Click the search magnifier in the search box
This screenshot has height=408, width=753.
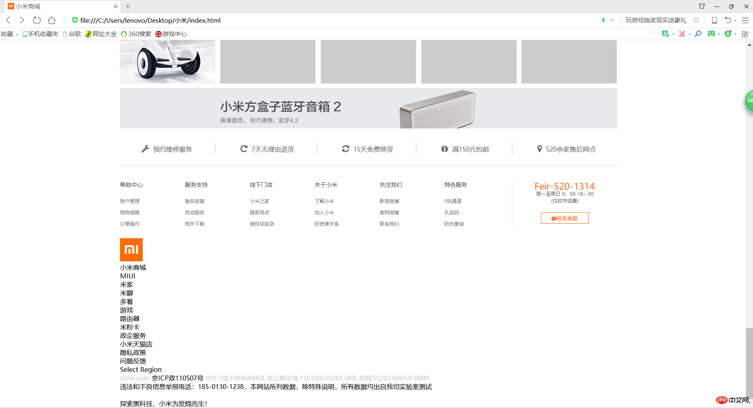697,20
